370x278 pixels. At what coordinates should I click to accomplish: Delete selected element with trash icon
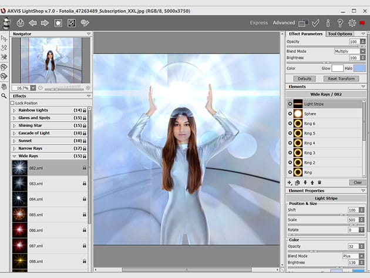[319, 183]
